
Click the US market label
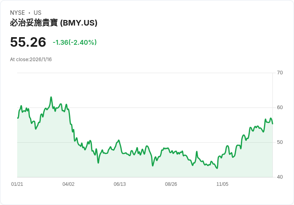point(38,13)
